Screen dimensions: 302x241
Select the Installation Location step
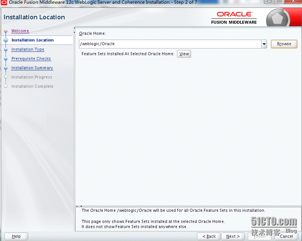coord(33,40)
